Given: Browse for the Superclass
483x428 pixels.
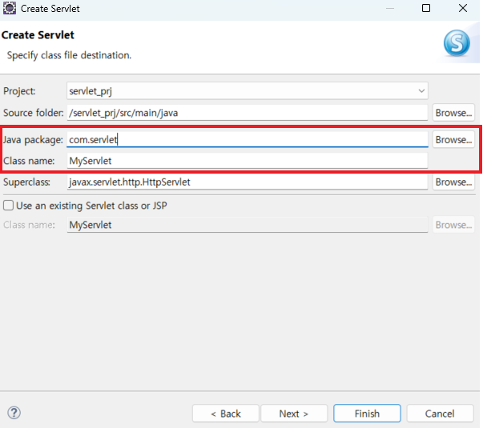Looking at the screenshot, I should point(453,182).
